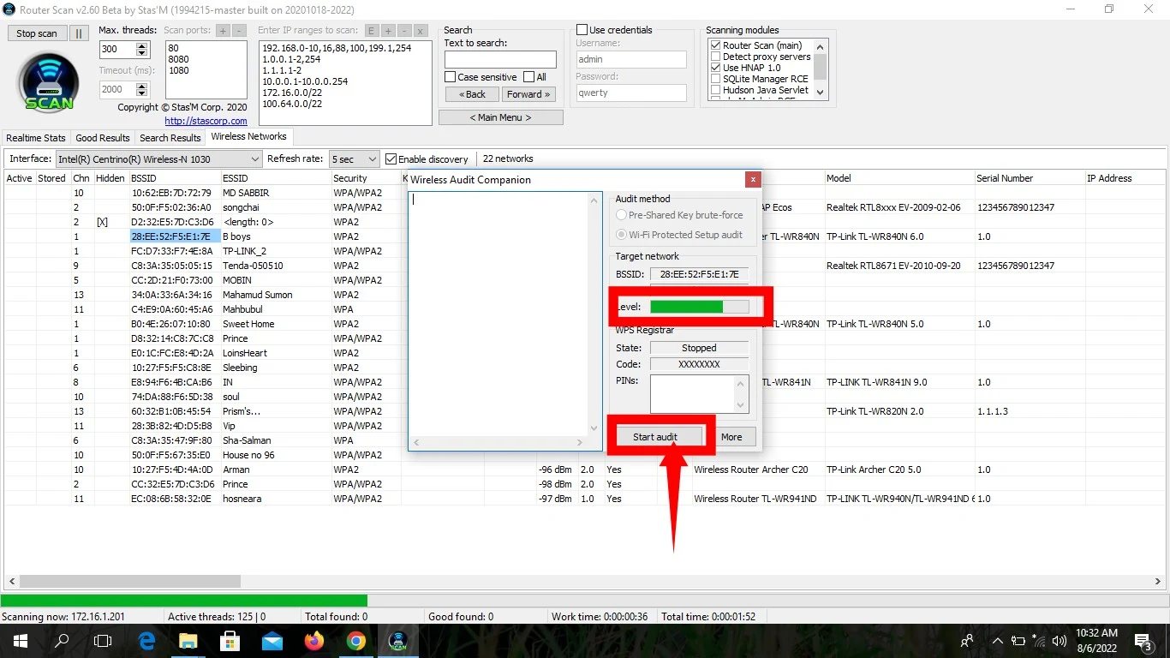Enable the Use credentials checkbox
The height and width of the screenshot is (658, 1170).
tap(614, 30)
